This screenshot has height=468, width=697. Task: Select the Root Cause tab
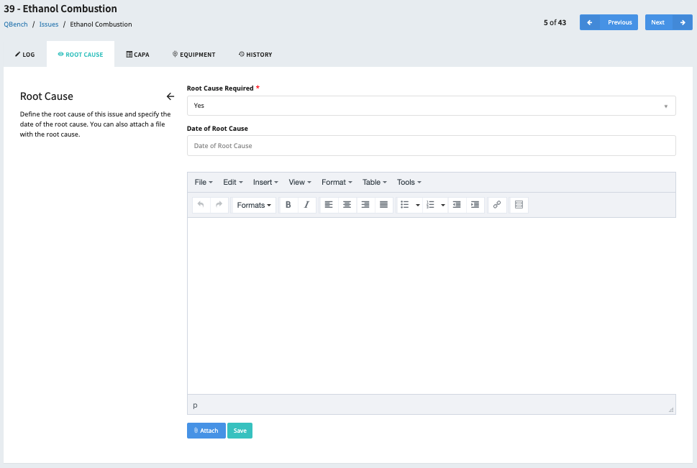coord(81,54)
